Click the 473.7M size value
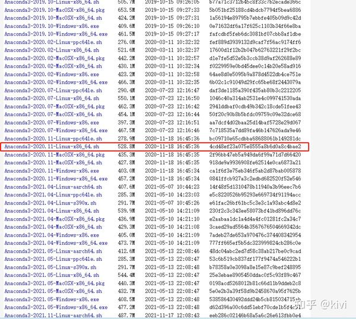The image size is (356, 319). [x=126, y=243]
